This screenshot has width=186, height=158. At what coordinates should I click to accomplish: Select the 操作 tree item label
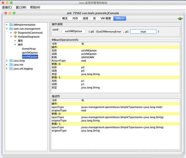tap(20, 45)
